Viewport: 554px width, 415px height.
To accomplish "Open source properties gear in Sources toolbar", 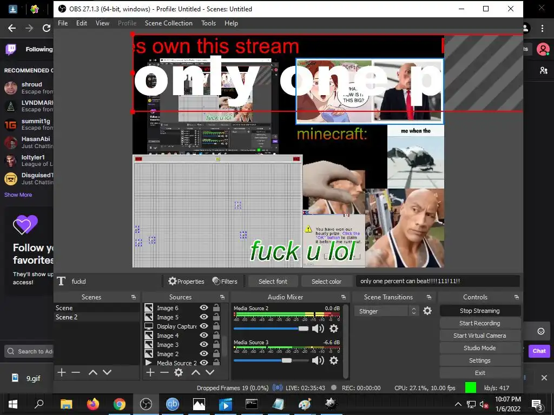I will [179, 372].
